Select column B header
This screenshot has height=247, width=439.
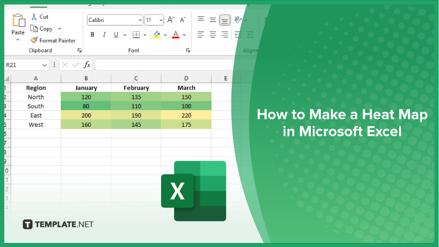[x=86, y=78]
